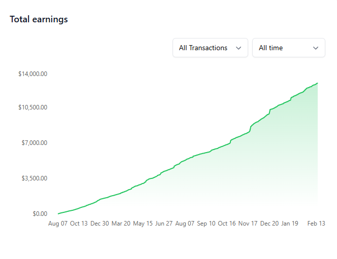Select the $7,000.00 axis label
This screenshot has height=259, width=337.
pyautogui.click(x=35, y=143)
